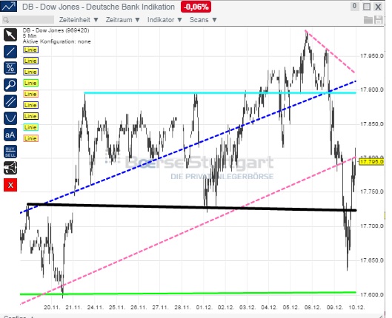Click the DB - Dow Jones (969420) chart title
This screenshot has height=318, width=392.
pos(56,30)
